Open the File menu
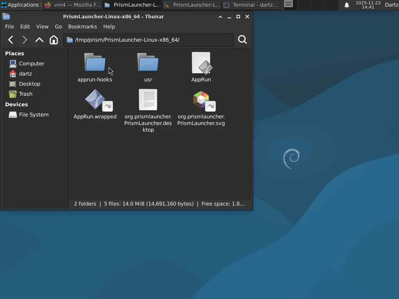399x299 pixels. (9, 27)
